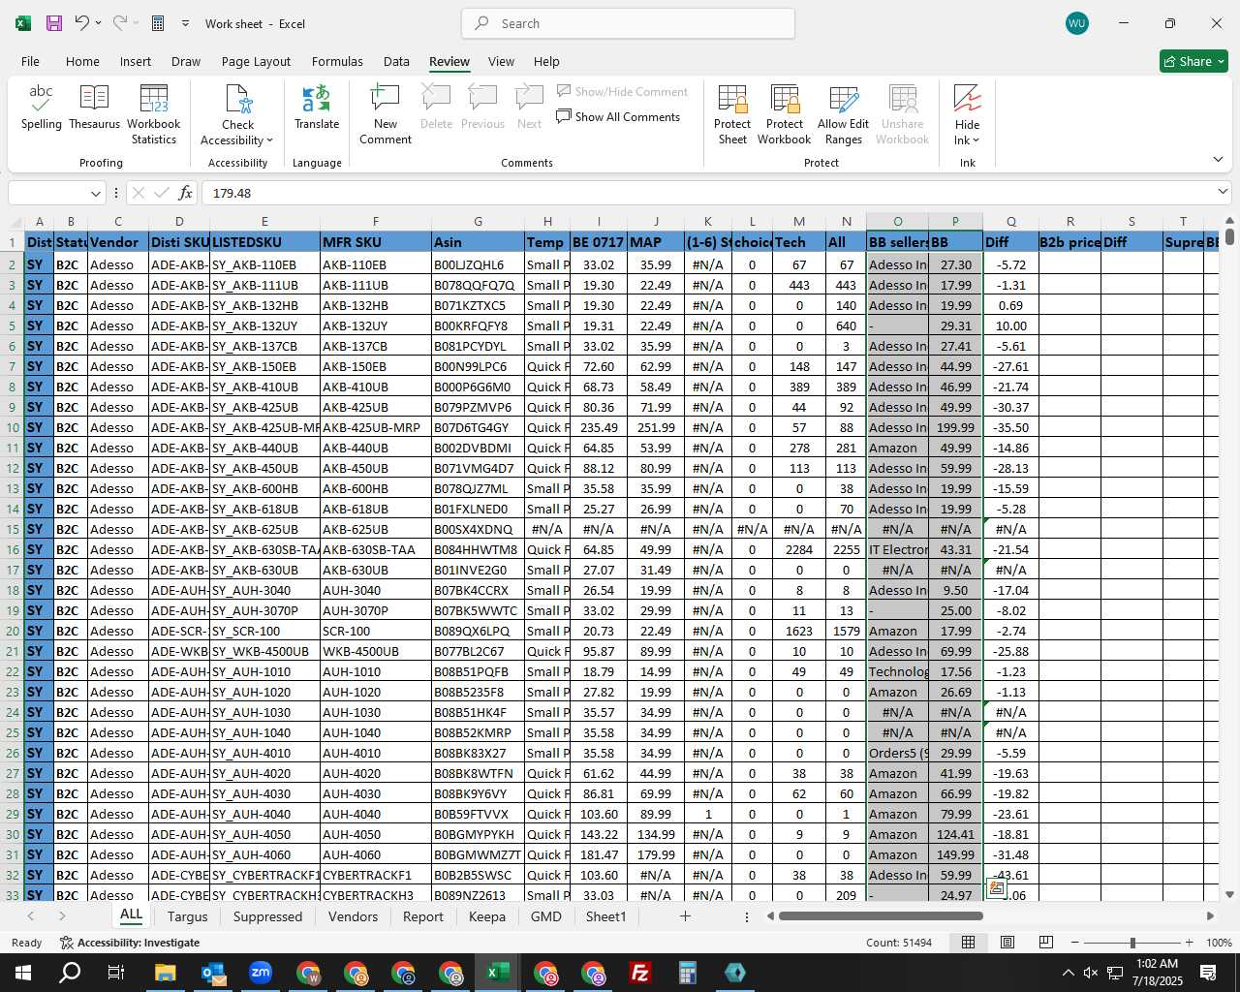Viewport: 1240px width, 992px height.
Task: Click the zoom out minus button
Action: click(1075, 943)
